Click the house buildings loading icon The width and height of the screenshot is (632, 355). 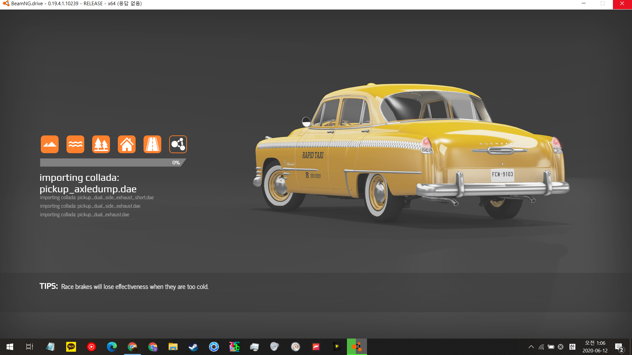(x=127, y=144)
